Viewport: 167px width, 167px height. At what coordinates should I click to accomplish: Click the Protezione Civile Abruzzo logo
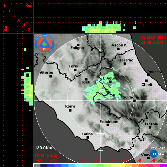[x=44, y=44]
